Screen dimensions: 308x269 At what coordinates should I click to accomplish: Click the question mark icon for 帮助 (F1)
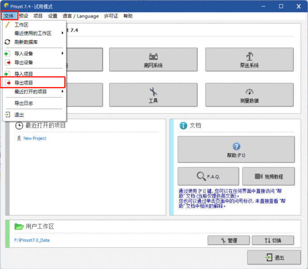236,146
